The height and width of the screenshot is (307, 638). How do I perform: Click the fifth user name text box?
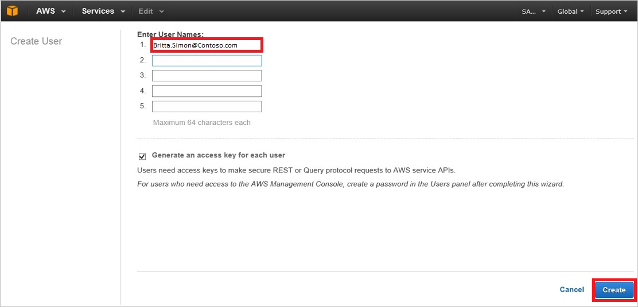click(x=207, y=107)
